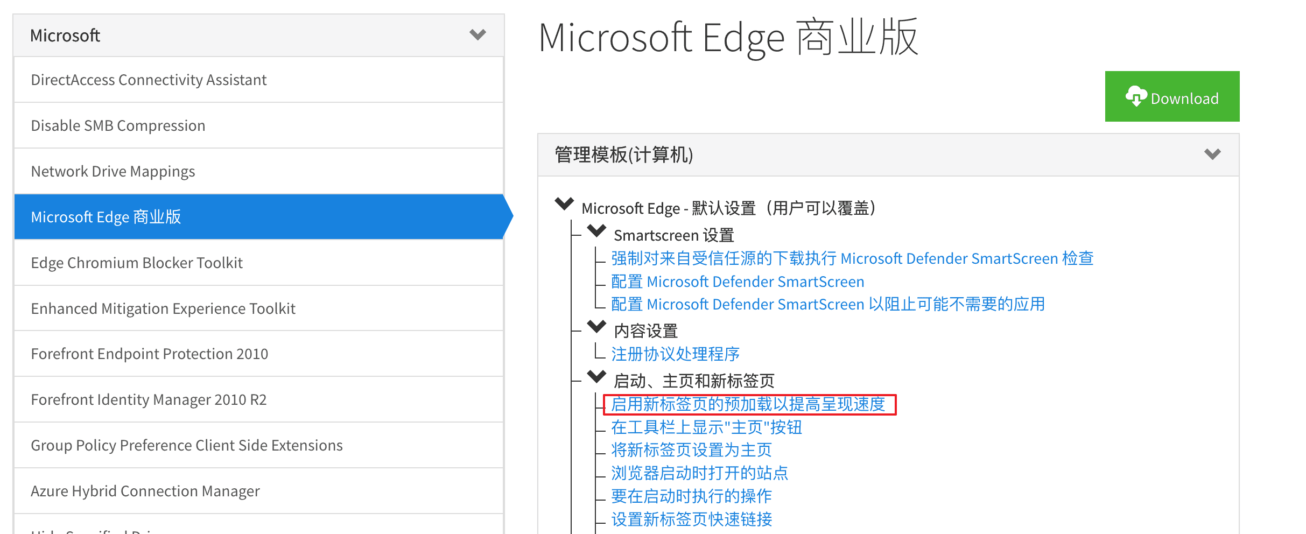
Task: Click the green Download button
Action: click(1171, 97)
